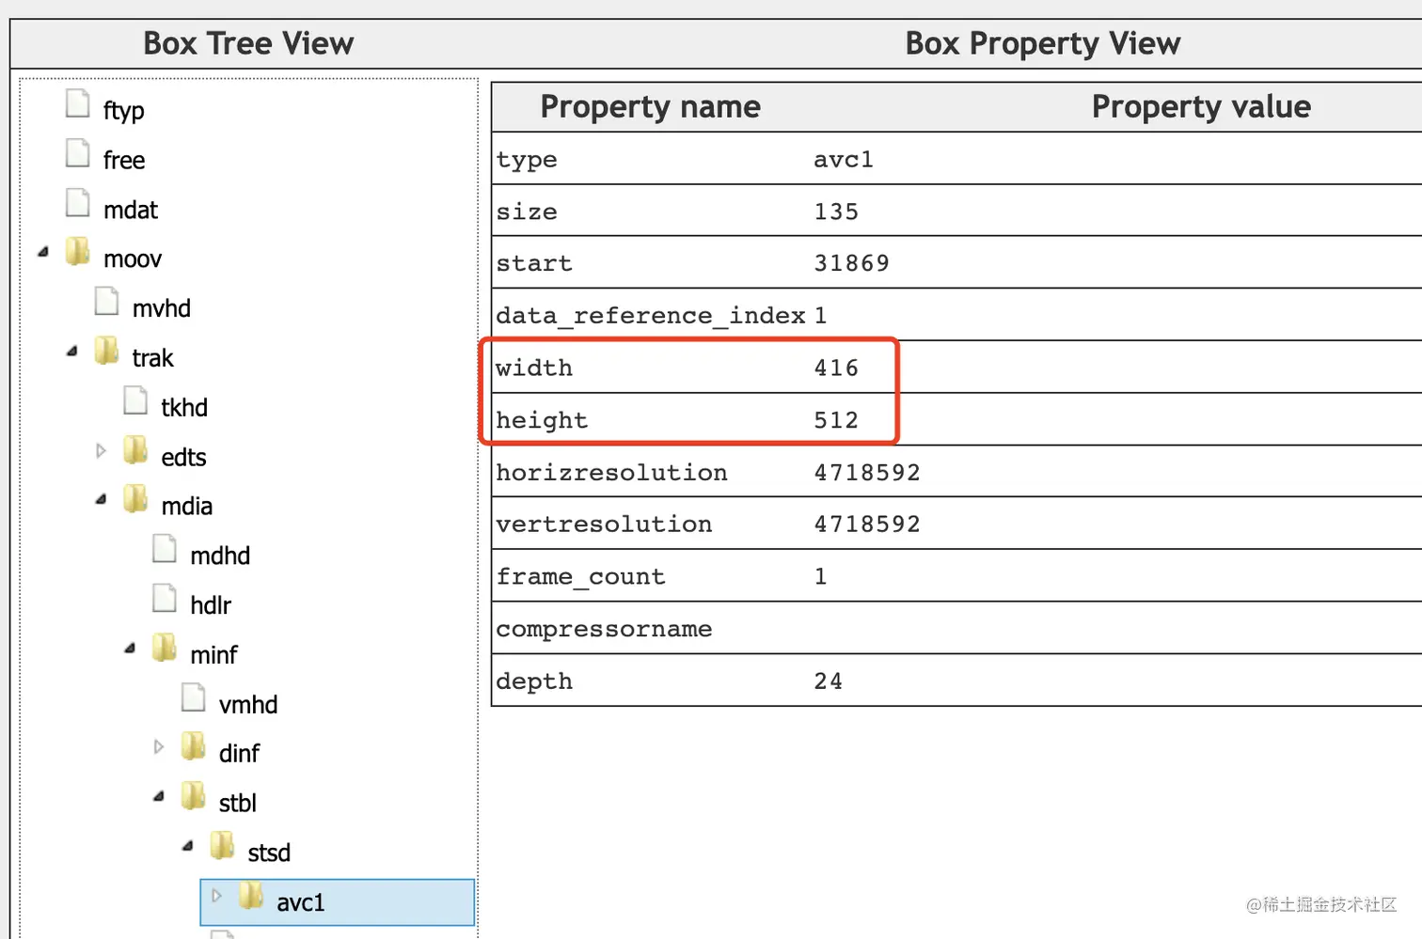Select the trak box label
The image size is (1422, 939).
tap(152, 358)
